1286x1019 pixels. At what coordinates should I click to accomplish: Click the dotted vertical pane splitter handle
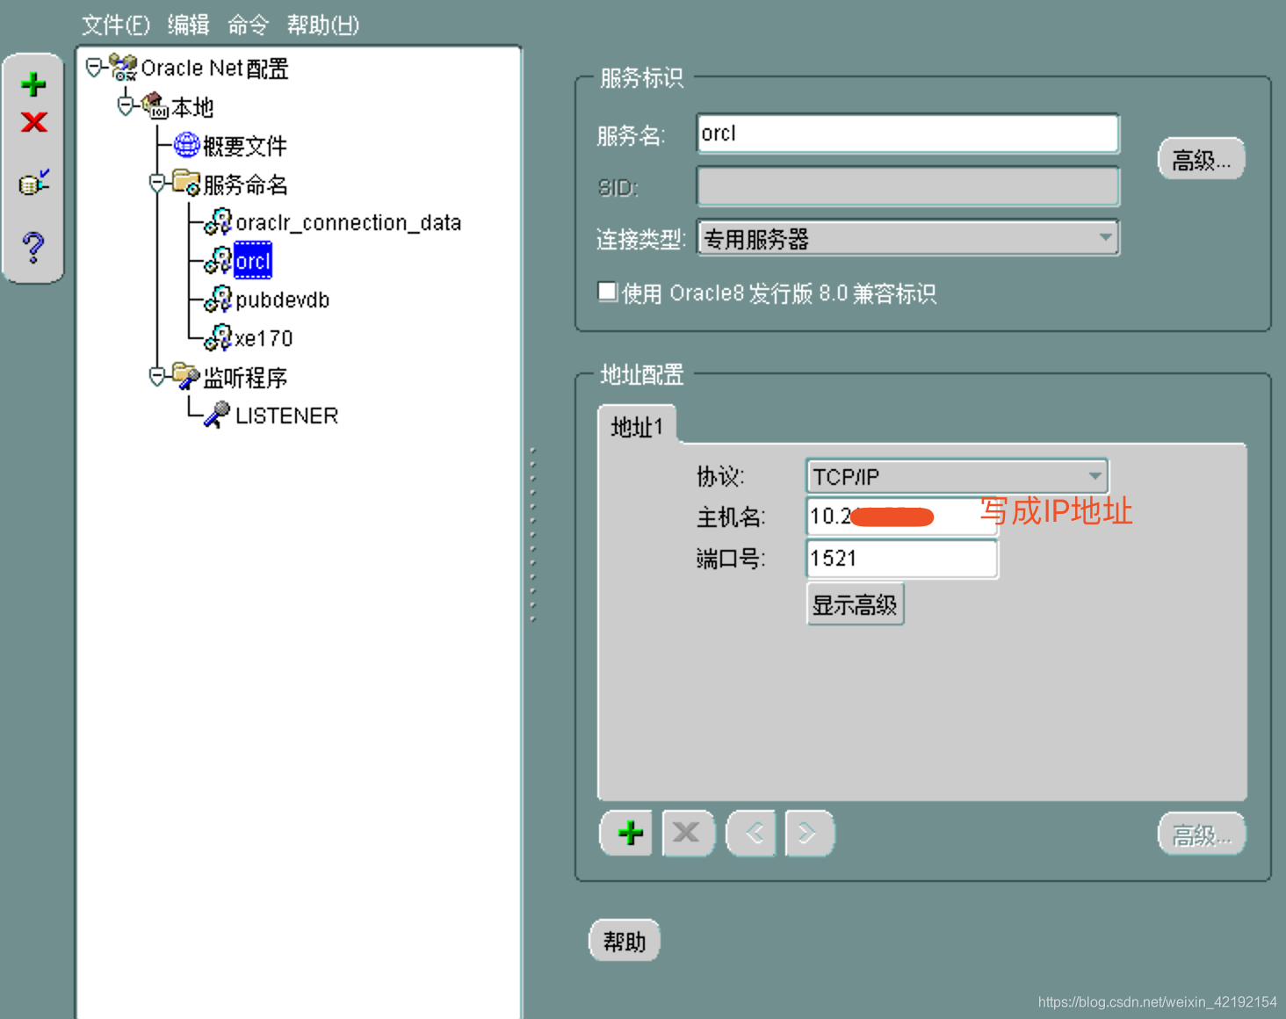[x=532, y=535]
